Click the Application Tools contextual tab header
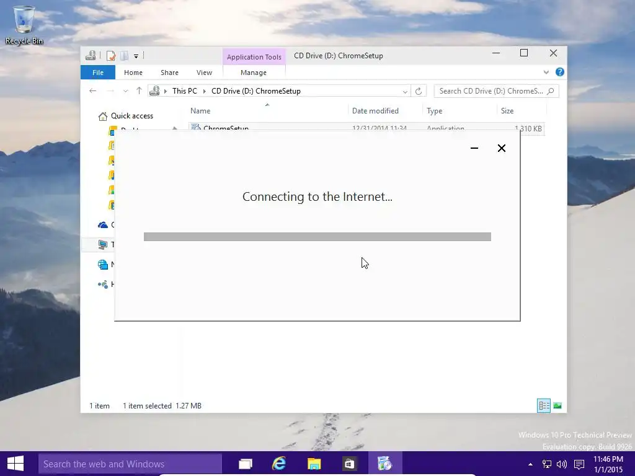The height and width of the screenshot is (476, 635). (x=254, y=57)
